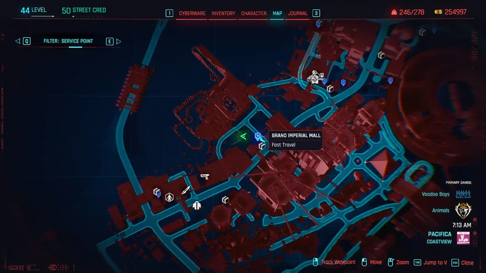
Task: Click the Grand Imperial Mall tooltip title
Action: coord(296,135)
